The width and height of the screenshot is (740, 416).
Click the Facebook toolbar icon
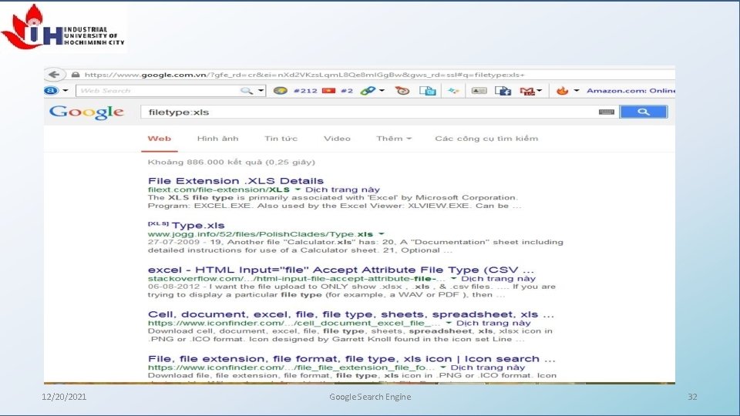[x=503, y=91]
